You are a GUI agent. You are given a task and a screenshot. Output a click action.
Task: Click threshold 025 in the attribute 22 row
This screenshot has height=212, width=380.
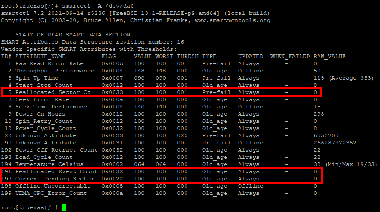coord(182,135)
